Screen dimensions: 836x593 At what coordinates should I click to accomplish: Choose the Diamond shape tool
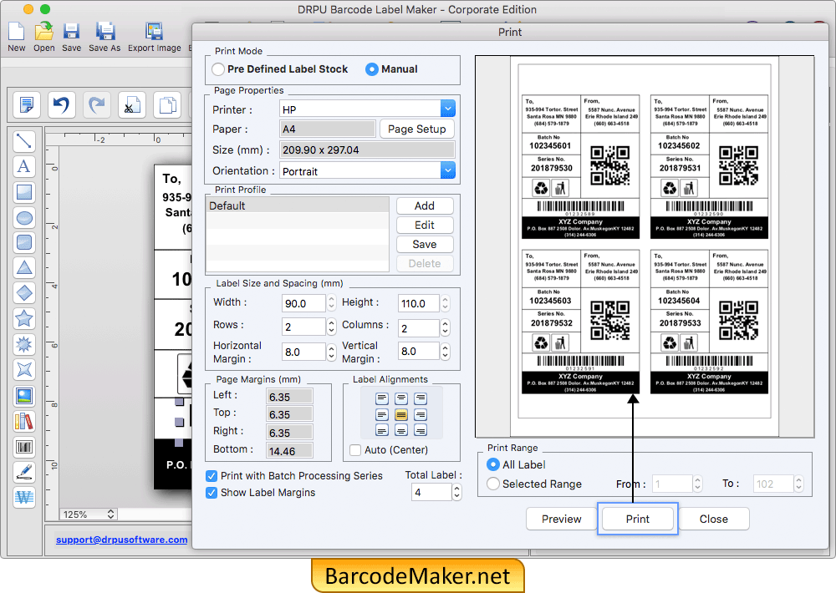(x=24, y=293)
